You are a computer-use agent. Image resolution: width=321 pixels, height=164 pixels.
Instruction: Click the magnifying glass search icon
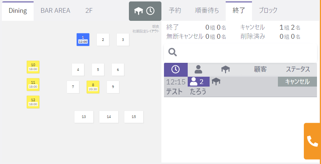pos(172,52)
